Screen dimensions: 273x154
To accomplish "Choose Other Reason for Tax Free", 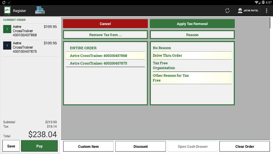I will click(x=192, y=78).
